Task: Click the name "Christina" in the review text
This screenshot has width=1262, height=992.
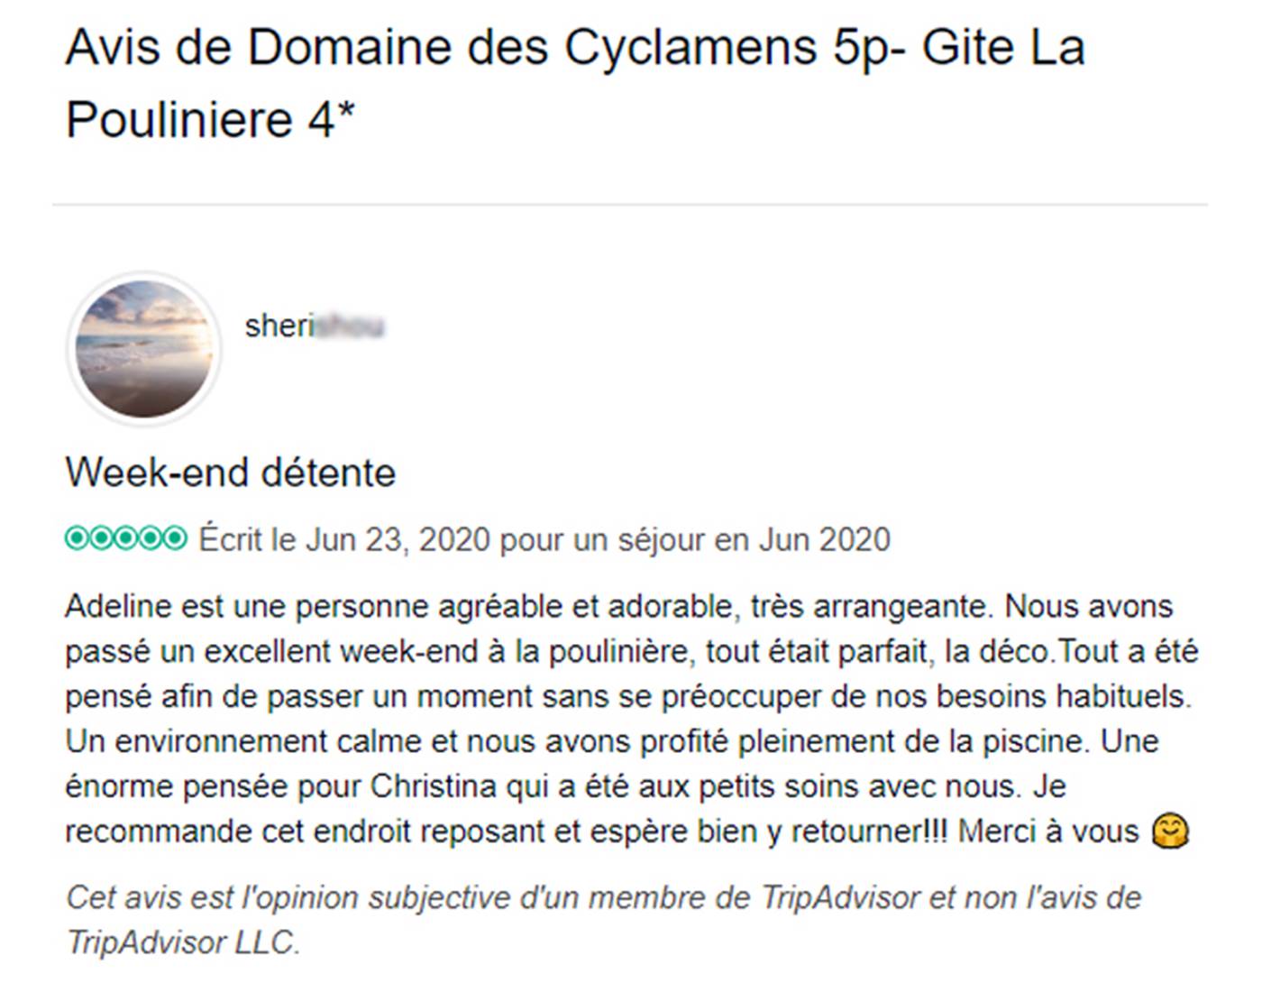Action: coord(434,786)
